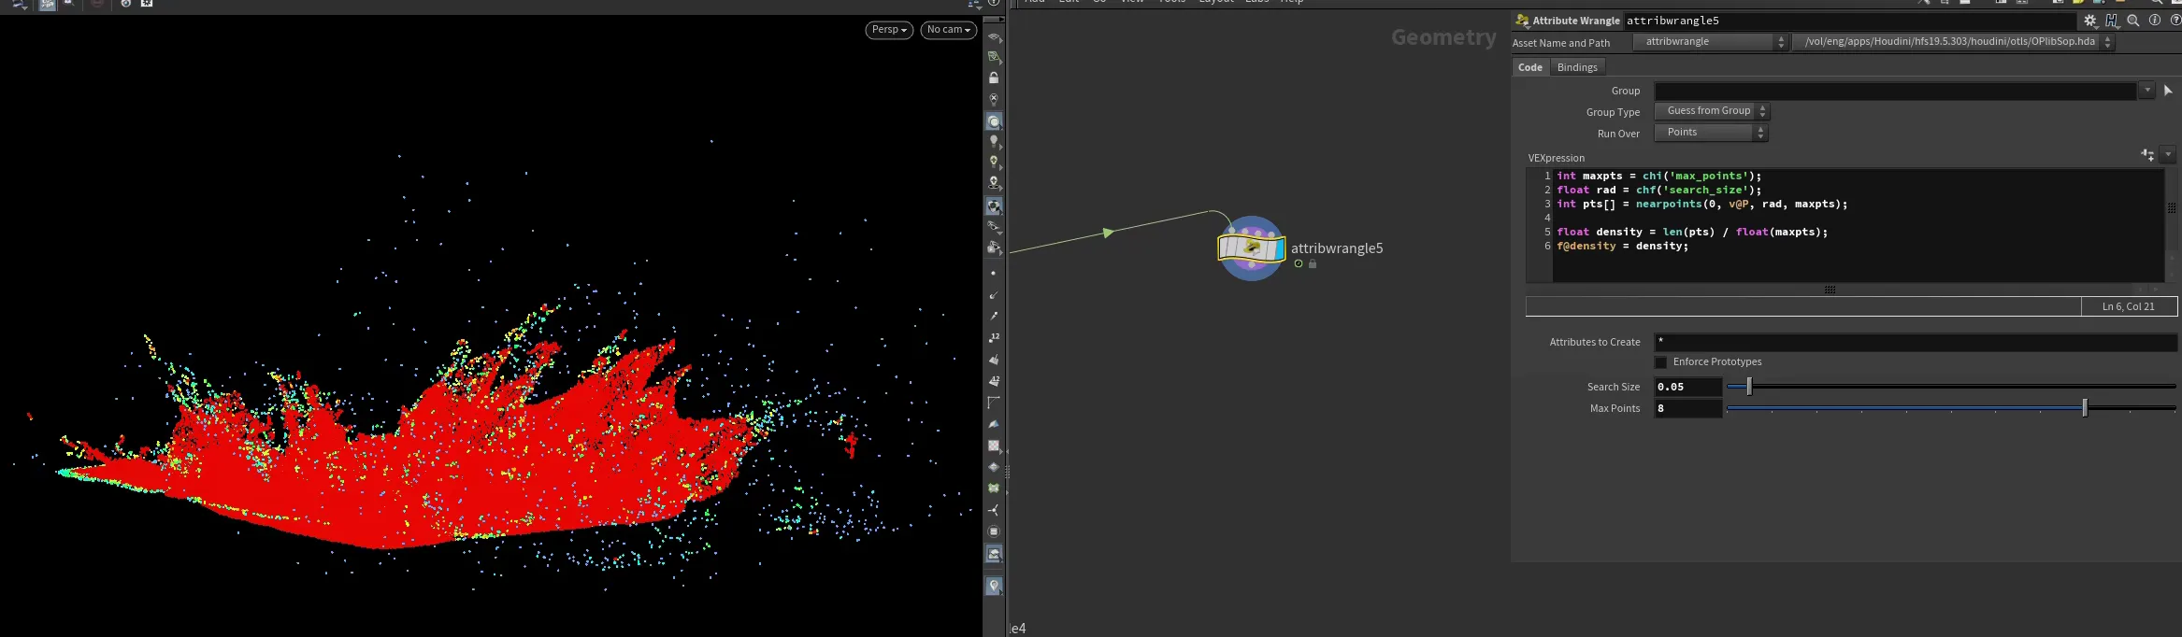Open the Run Over Points dropdown
This screenshot has height=637, width=2182.
coord(1711,133)
